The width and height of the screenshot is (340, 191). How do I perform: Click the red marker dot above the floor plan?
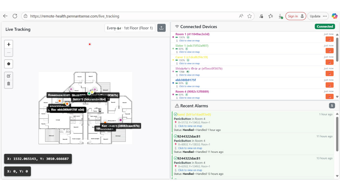tap(90, 44)
